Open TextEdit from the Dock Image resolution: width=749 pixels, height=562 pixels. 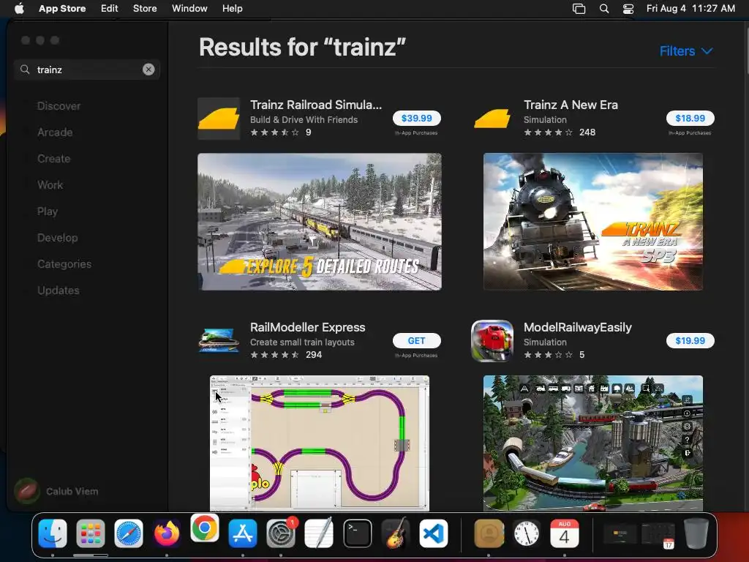[319, 533]
